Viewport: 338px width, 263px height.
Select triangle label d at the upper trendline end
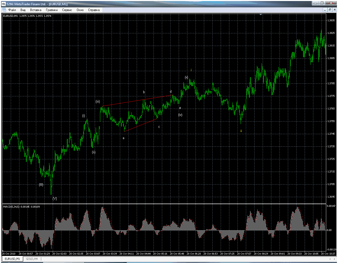click(x=171, y=92)
